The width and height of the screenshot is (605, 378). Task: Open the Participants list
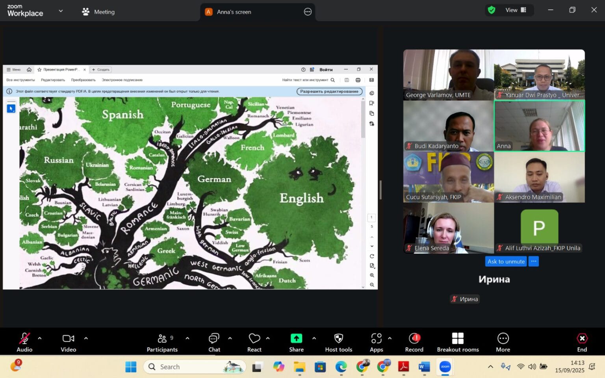(x=162, y=342)
